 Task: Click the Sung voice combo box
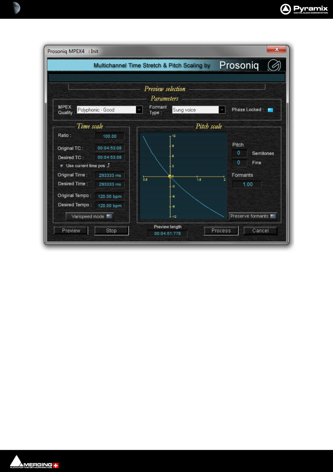(x=199, y=110)
